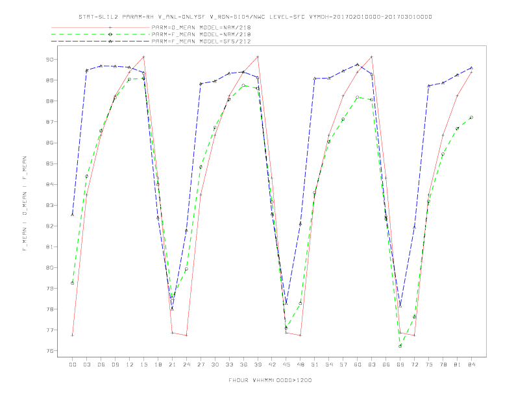Click the y-axis tick label 81
This screenshot has height=397, width=514.
[x=49, y=247]
